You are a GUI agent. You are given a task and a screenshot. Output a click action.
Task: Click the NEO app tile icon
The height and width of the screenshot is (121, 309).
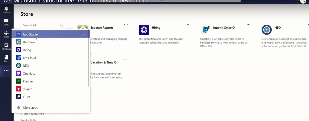266,30
